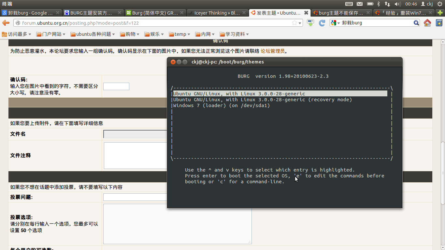Close the terminal window with the red button
This screenshot has width=445, height=250.
pos(173,62)
